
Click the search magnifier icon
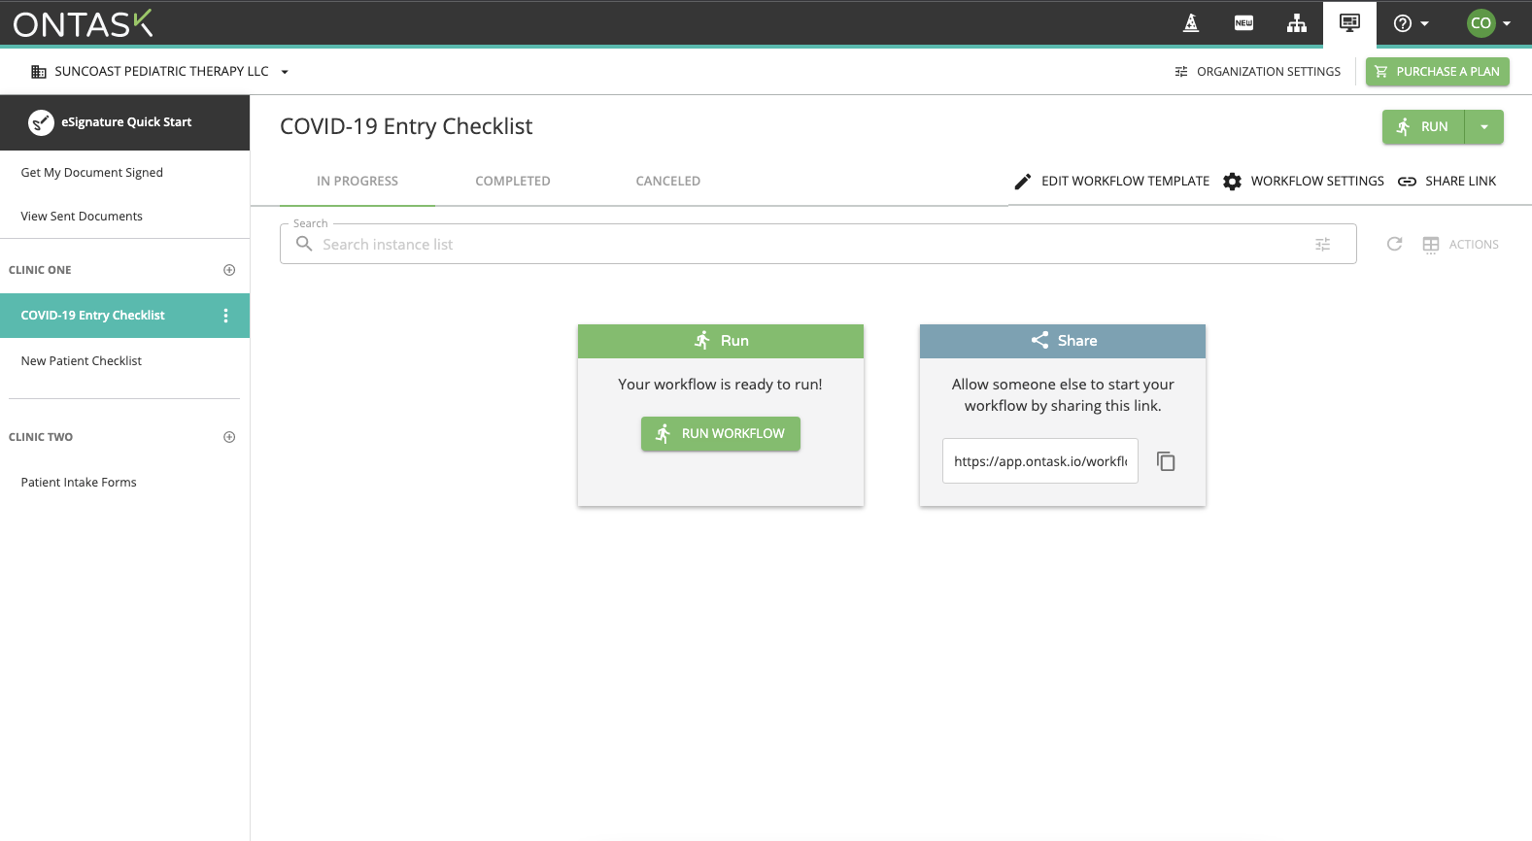pyautogui.click(x=304, y=244)
